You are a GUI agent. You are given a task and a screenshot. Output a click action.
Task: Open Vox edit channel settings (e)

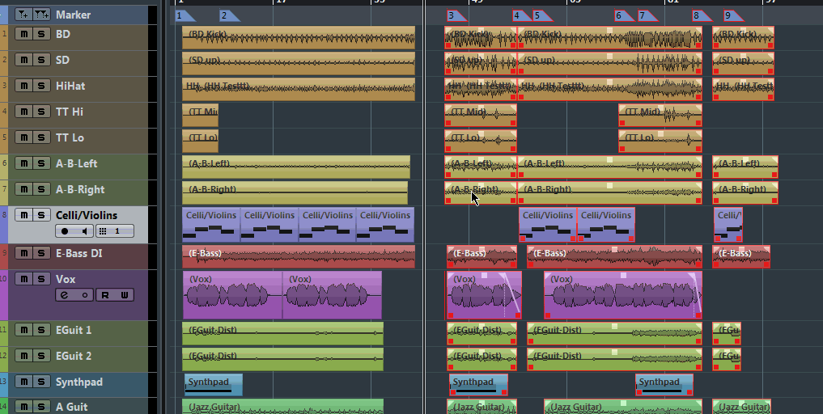[65, 295]
